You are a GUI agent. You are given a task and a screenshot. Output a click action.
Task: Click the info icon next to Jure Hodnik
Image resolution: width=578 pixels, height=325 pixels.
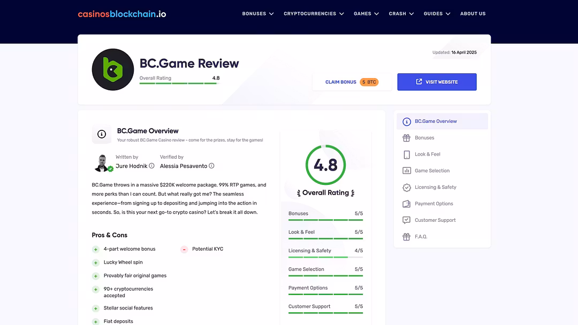click(151, 166)
